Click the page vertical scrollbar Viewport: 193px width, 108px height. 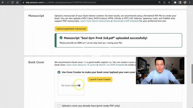tap(192, 74)
